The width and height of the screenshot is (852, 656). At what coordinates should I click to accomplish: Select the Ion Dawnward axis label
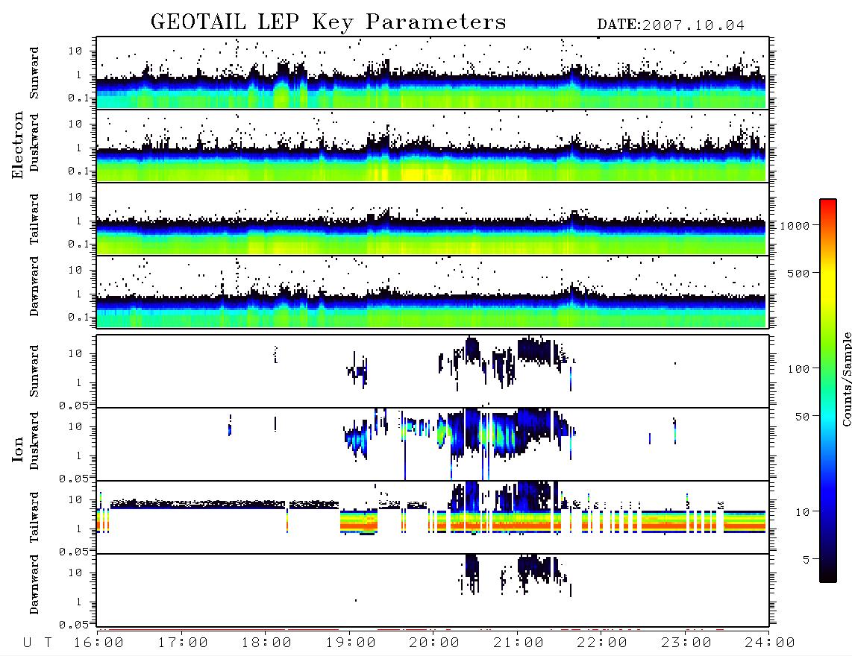pyautogui.click(x=34, y=584)
